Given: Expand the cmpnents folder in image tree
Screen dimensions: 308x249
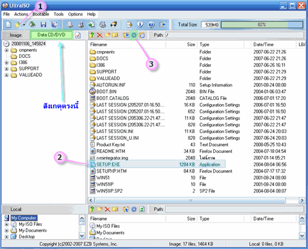Looking at the screenshot, I should click(x=7, y=50).
